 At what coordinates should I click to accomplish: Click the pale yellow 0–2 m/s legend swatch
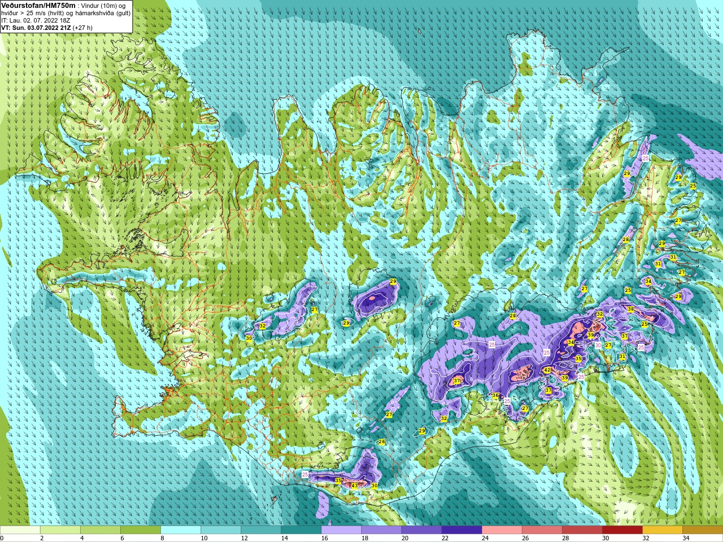click(x=20, y=530)
